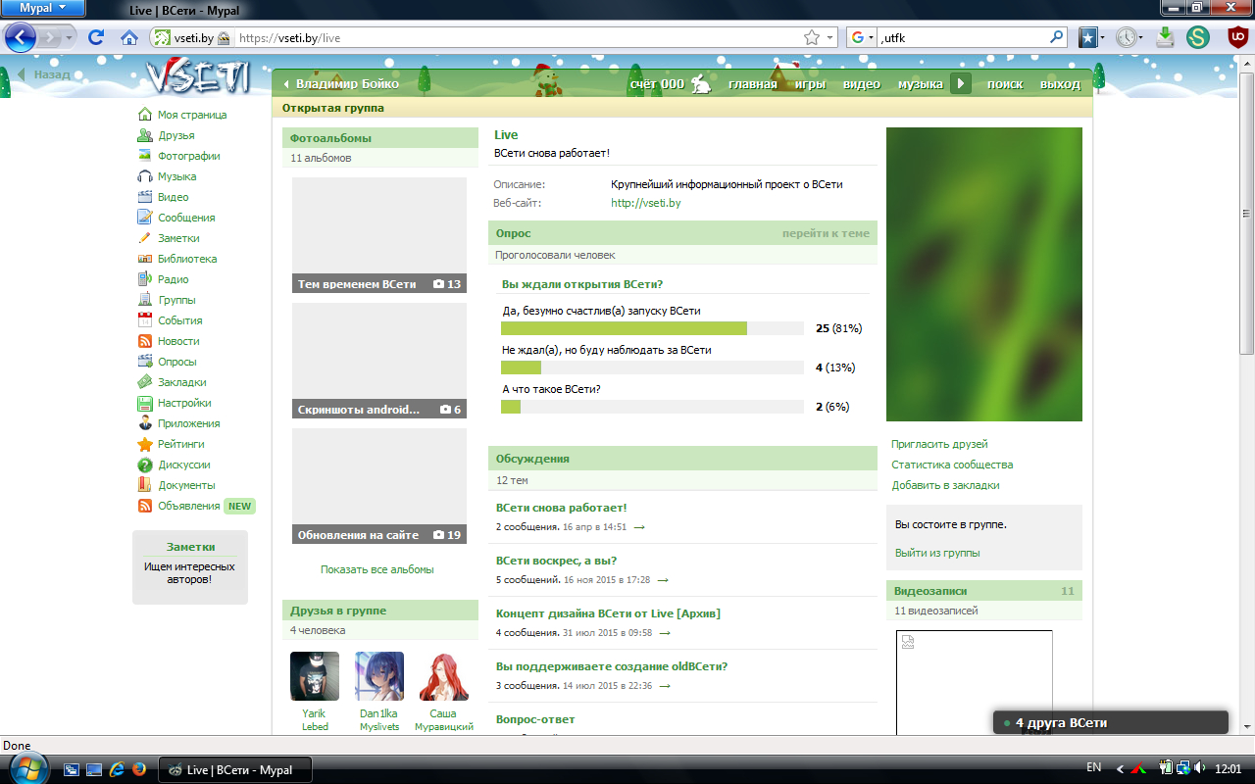Viewport: 1255px width, 784px height.
Task: Run the search with the magnifier icon
Action: tap(1057, 37)
